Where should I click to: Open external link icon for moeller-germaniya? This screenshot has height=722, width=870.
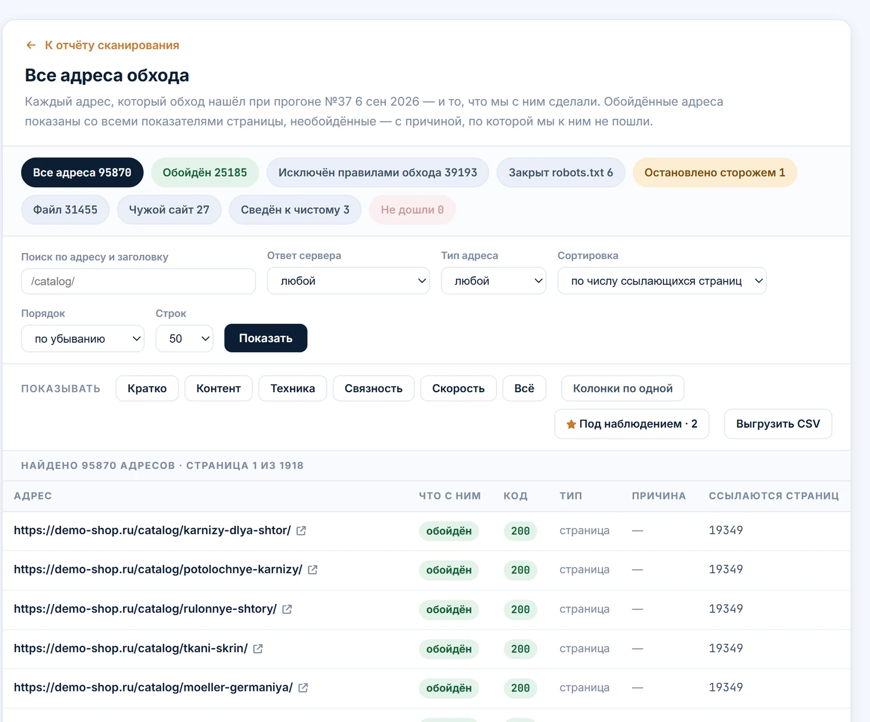point(303,688)
